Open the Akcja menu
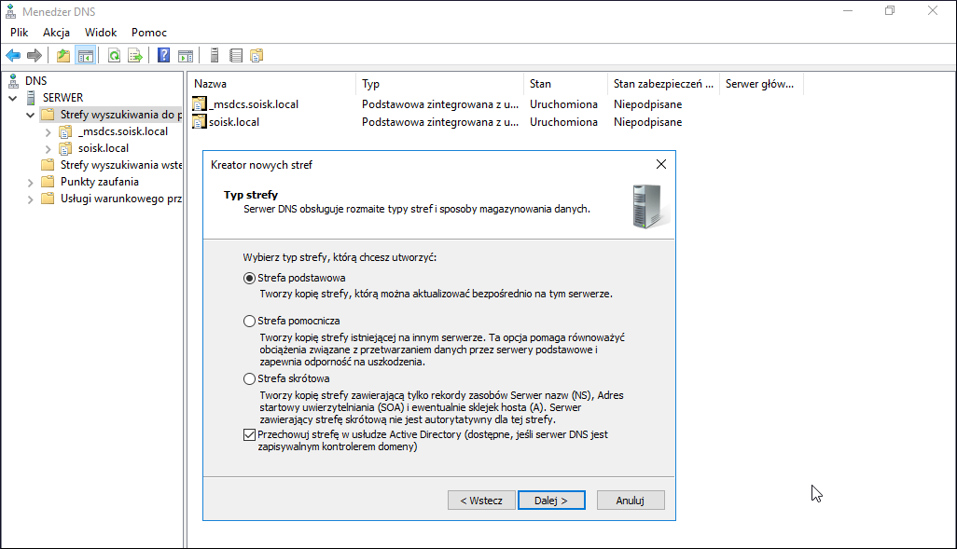Viewport: 957px width, 549px height. coord(56,33)
